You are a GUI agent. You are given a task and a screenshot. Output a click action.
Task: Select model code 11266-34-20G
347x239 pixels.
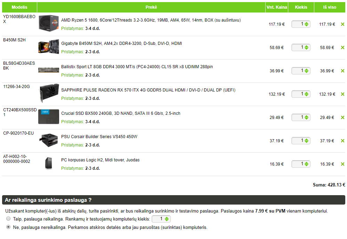(16, 86)
